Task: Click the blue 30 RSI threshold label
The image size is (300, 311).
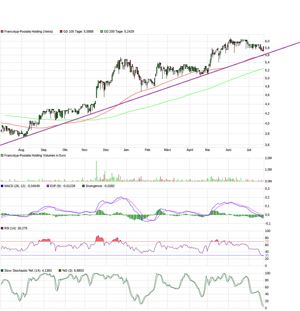Action: click(x=267, y=255)
